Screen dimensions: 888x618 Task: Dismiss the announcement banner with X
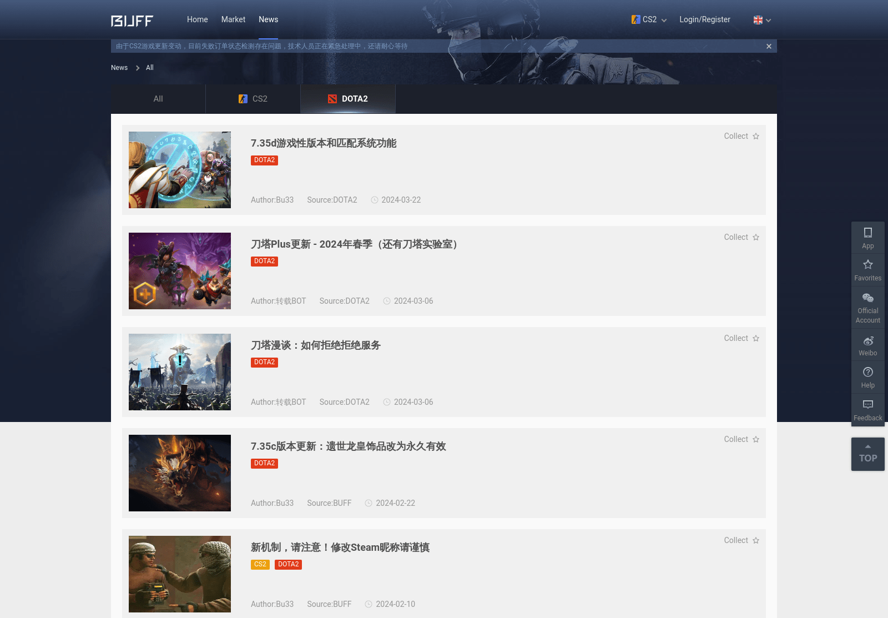tap(769, 46)
